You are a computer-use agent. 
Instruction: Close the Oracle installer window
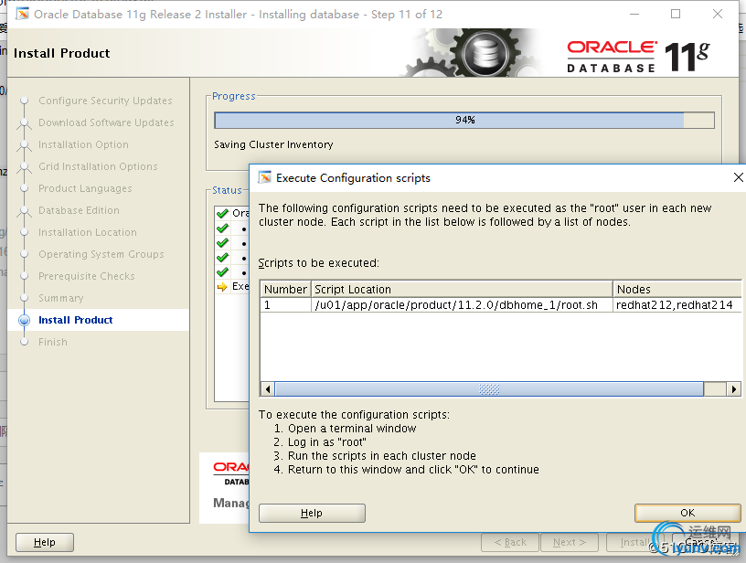tap(718, 14)
